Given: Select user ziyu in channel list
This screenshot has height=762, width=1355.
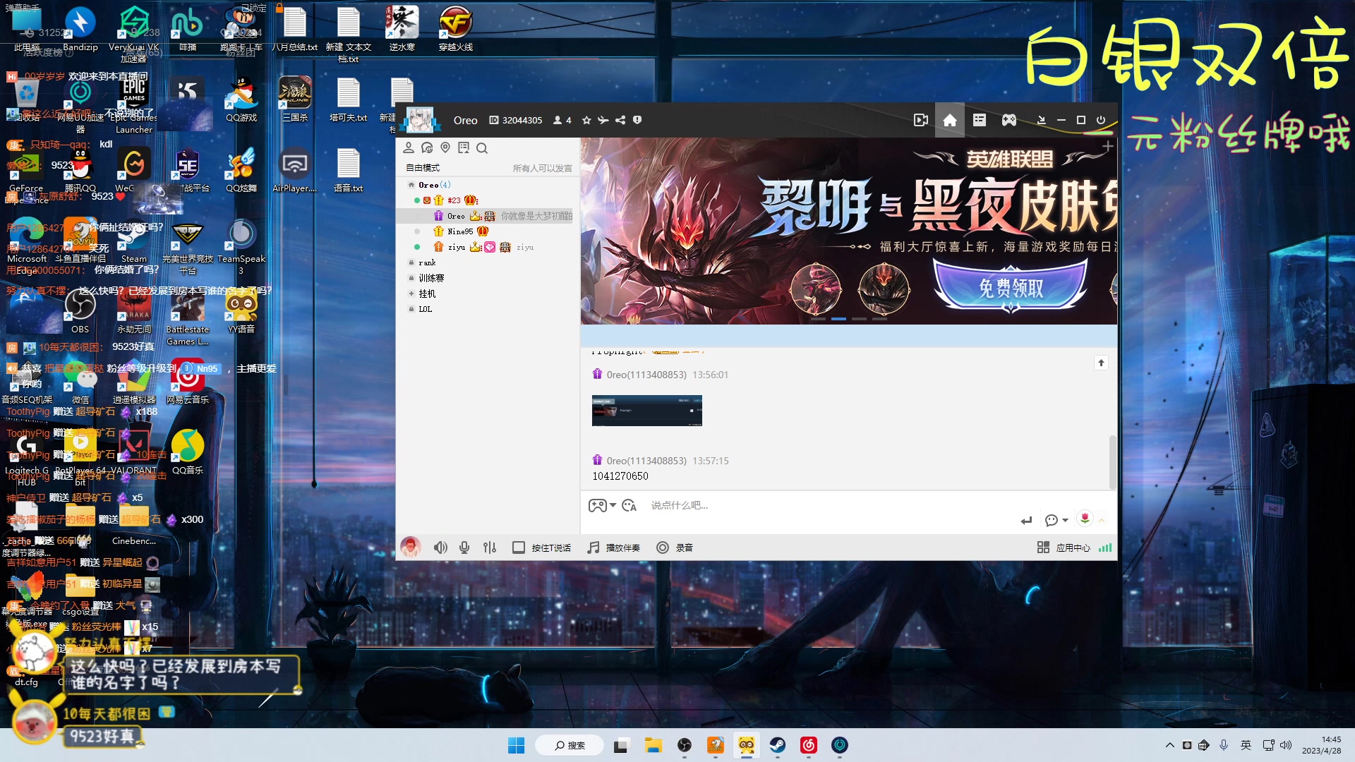Looking at the screenshot, I should 457,247.
